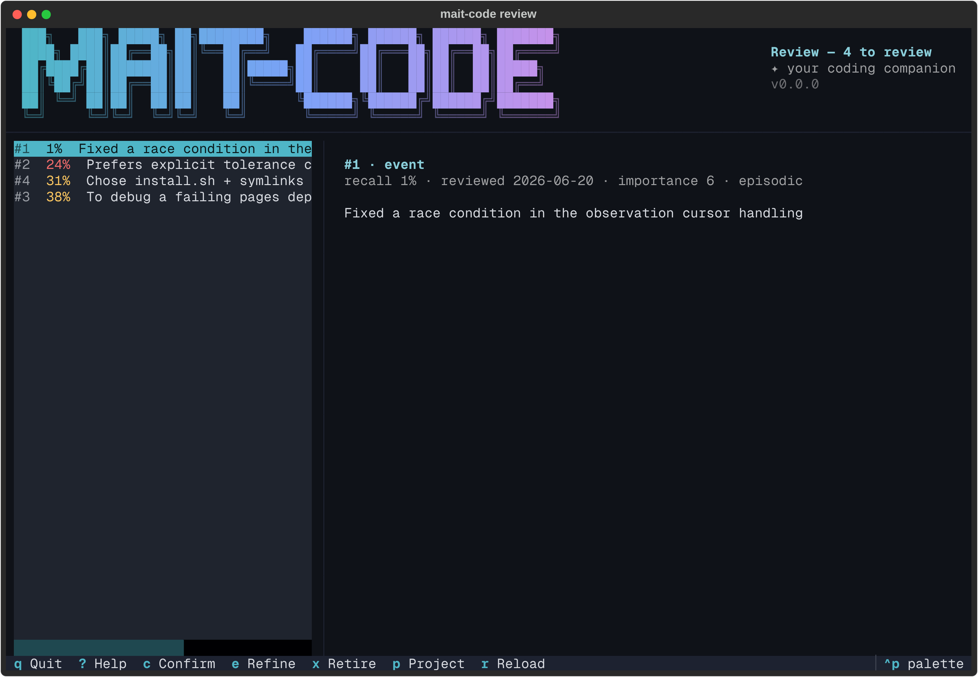
Task: Click the red 24% recall value
Action: pyautogui.click(x=58, y=165)
